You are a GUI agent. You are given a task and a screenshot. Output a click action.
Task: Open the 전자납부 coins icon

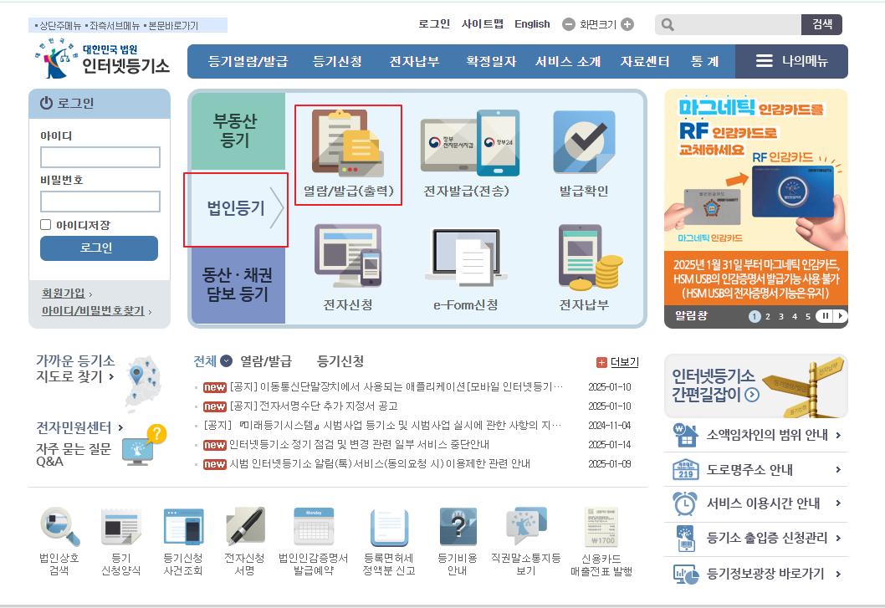tap(591, 258)
